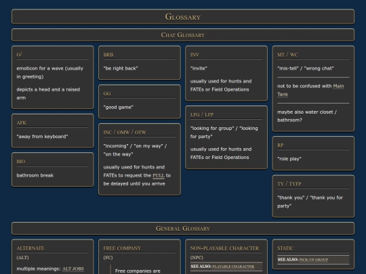Click "thank you" / "thank you for party" text
The image size is (366, 274).
coord(310,202)
